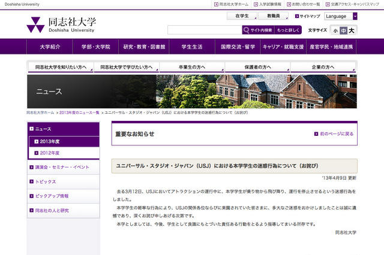
Task: Expand 企業の方へ tab
Action: [x=323, y=67]
